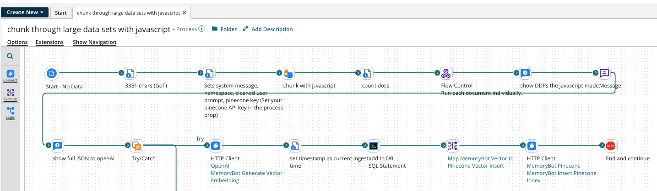The height and width of the screenshot is (191, 657).
Task: Select the chunk with javascript shape icon
Action: pyautogui.click(x=288, y=73)
